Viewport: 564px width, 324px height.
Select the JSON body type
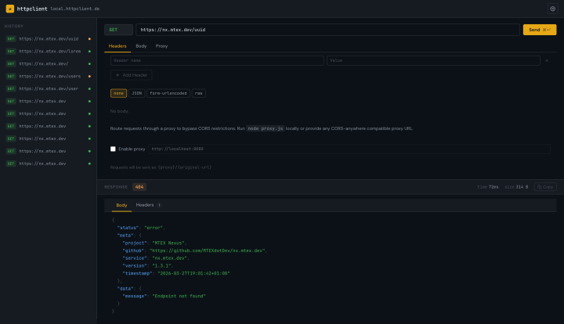coord(136,93)
